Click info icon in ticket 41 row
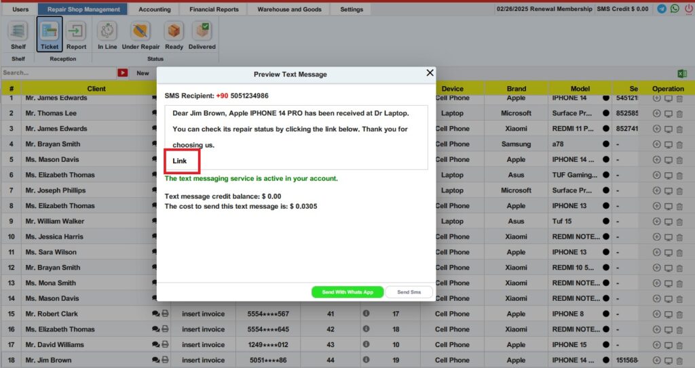 [x=366, y=314]
